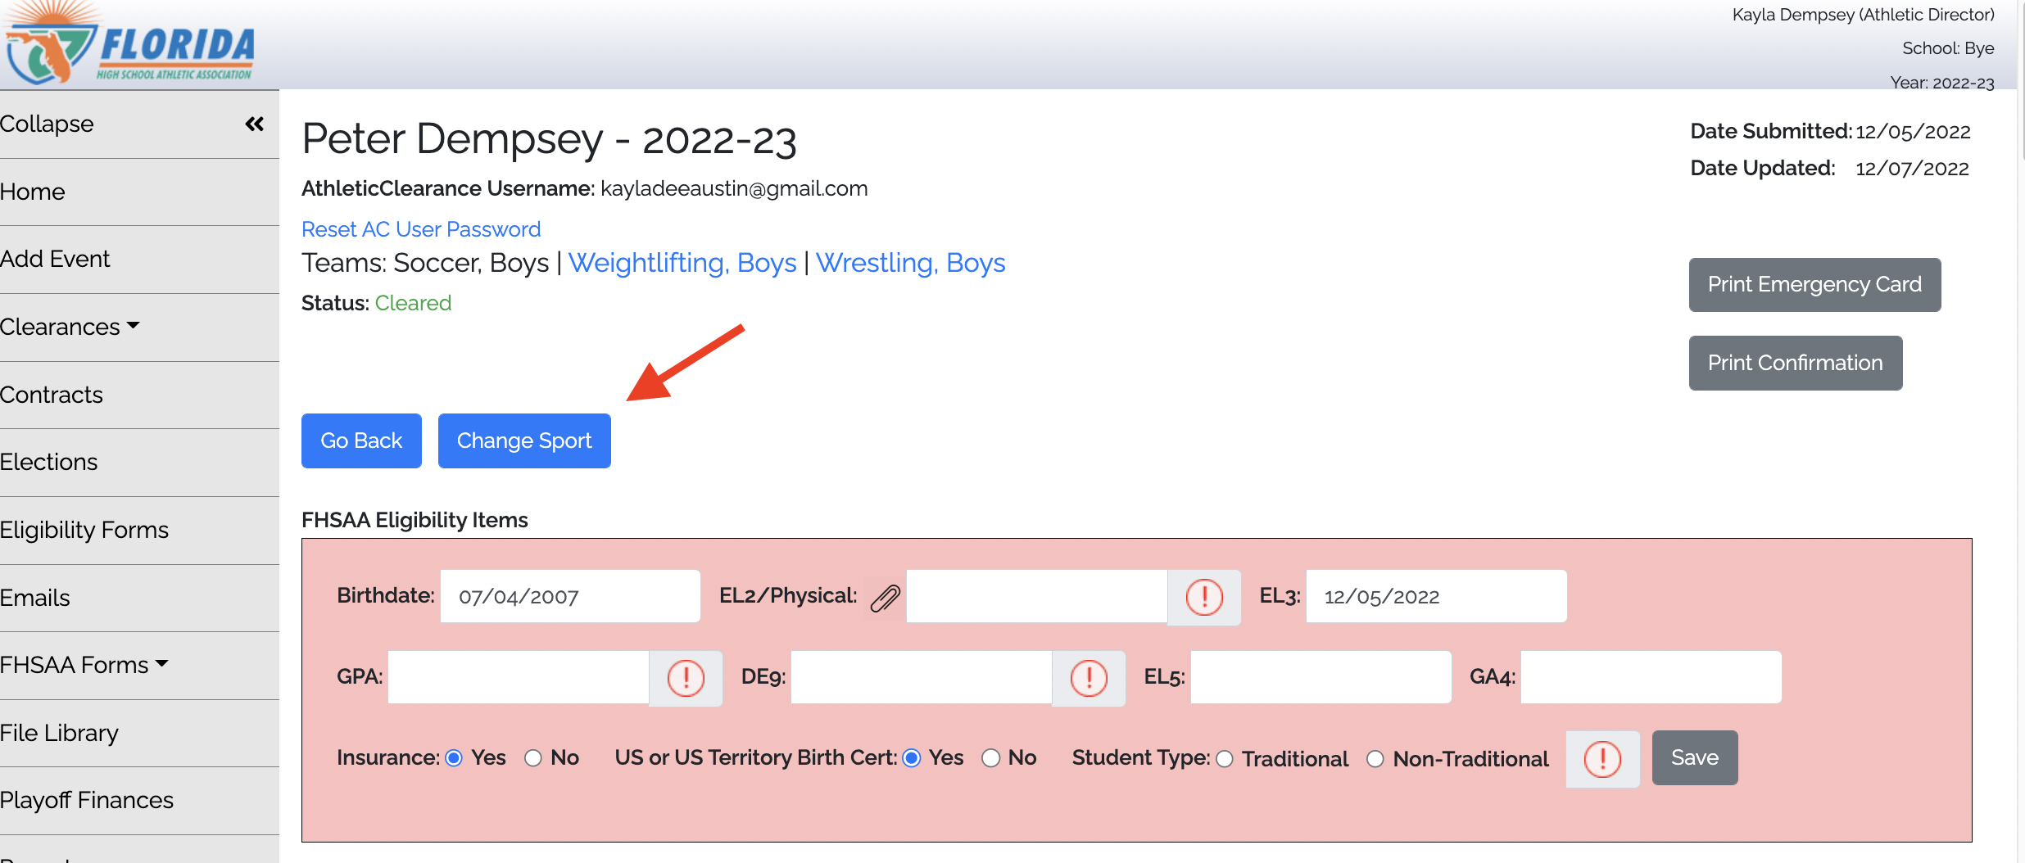Screen dimensions: 2025x863
Task: Click the GPA warning exclamation icon
Action: coord(686,678)
